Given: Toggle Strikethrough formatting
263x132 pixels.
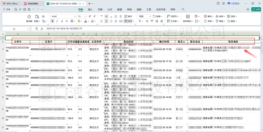Looking at the screenshot, I should coord(67,21).
